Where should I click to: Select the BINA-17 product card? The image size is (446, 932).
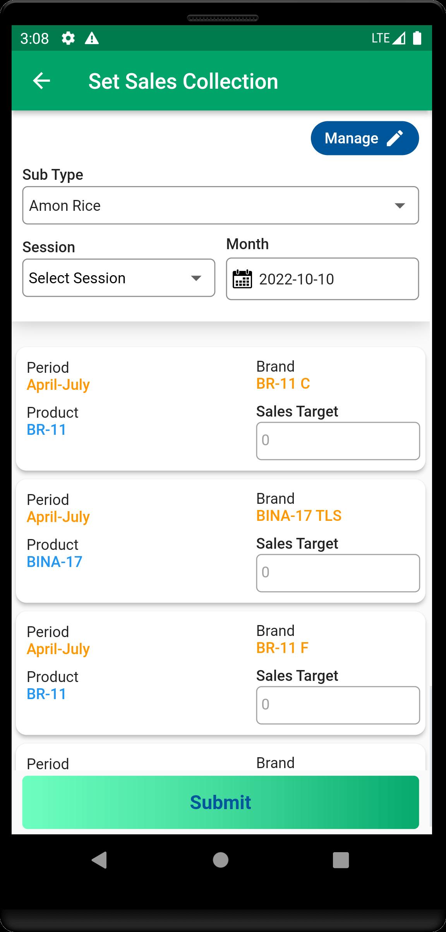221,541
